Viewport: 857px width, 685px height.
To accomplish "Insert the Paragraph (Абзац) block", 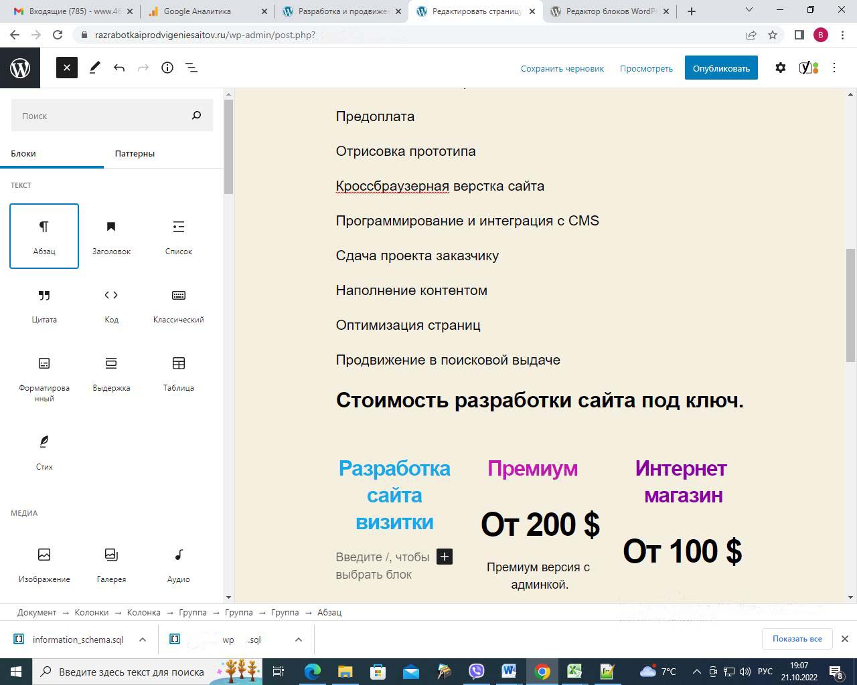I will click(x=44, y=235).
